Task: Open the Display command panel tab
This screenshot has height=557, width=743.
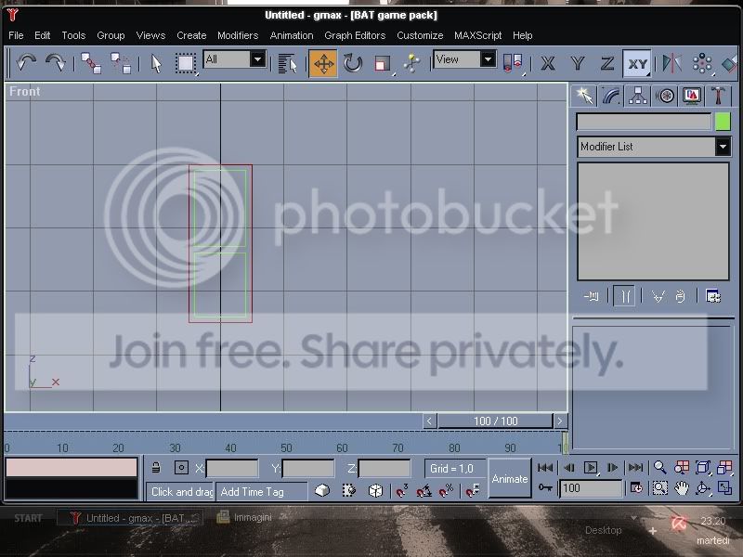Action: [x=692, y=97]
